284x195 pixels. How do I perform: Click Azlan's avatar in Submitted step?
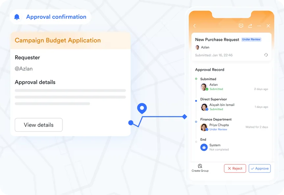pyautogui.click(x=204, y=87)
